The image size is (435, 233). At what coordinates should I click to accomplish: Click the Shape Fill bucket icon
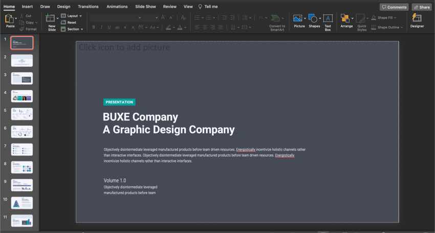pos(374,18)
